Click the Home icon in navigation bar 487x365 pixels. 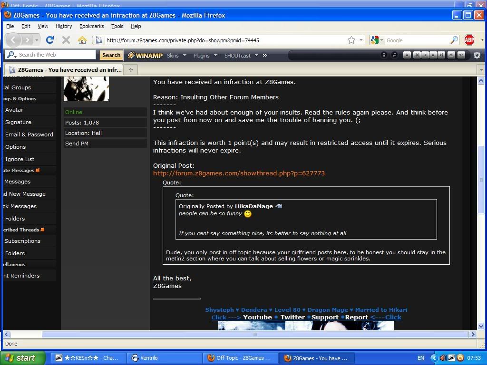(82, 40)
